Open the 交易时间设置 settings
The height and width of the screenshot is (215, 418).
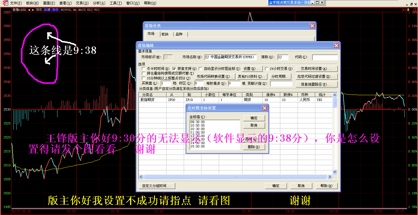[316, 69]
